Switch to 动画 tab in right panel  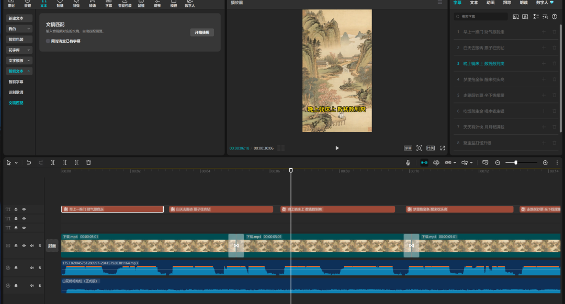pos(490,3)
